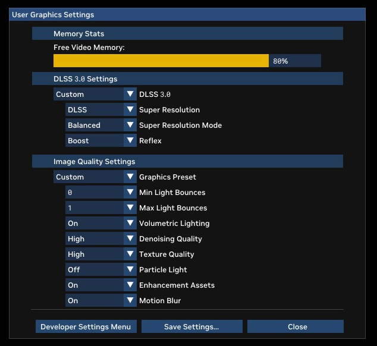
Task: Click the Save Settings button
Action: click(191, 326)
